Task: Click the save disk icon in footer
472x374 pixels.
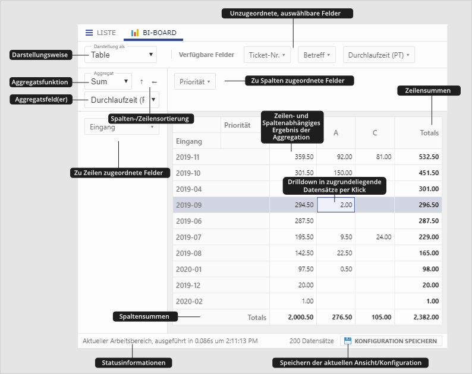Action: tap(347, 341)
